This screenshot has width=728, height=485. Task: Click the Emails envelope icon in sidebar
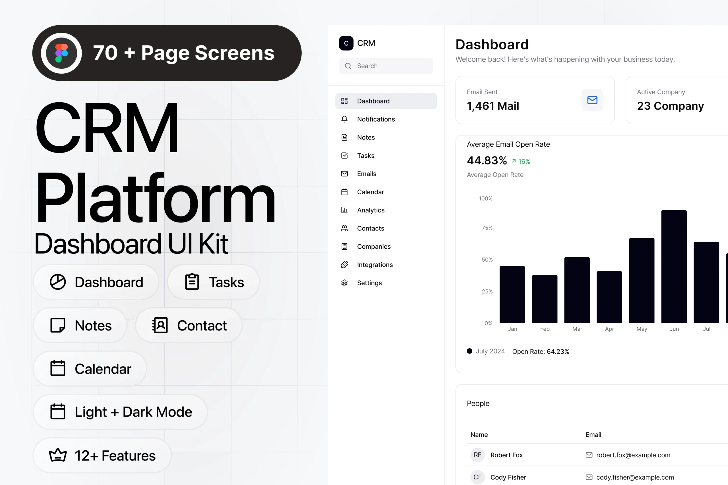click(344, 174)
